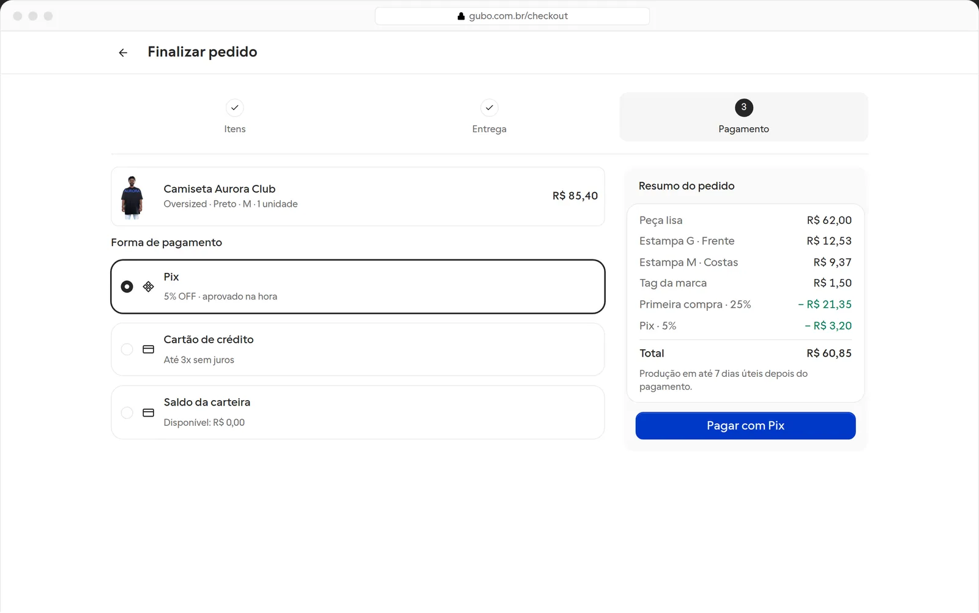The width and height of the screenshot is (979, 613).
Task: Click the Estampa M · Costas row
Action: (x=745, y=262)
